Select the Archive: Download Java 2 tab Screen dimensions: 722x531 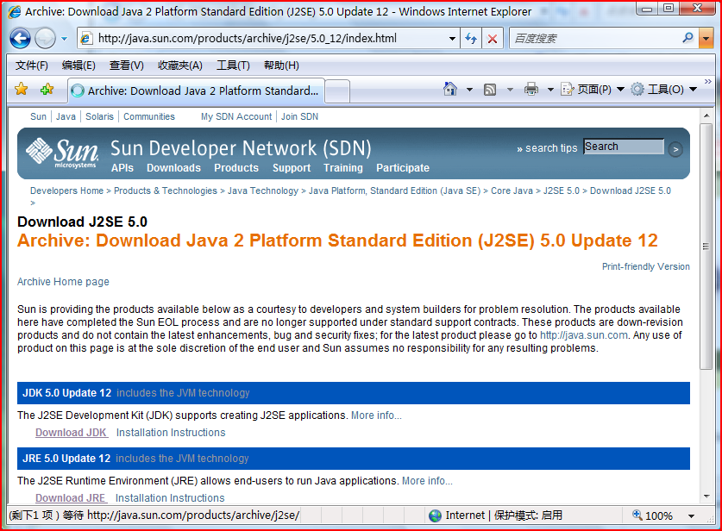(x=197, y=91)
